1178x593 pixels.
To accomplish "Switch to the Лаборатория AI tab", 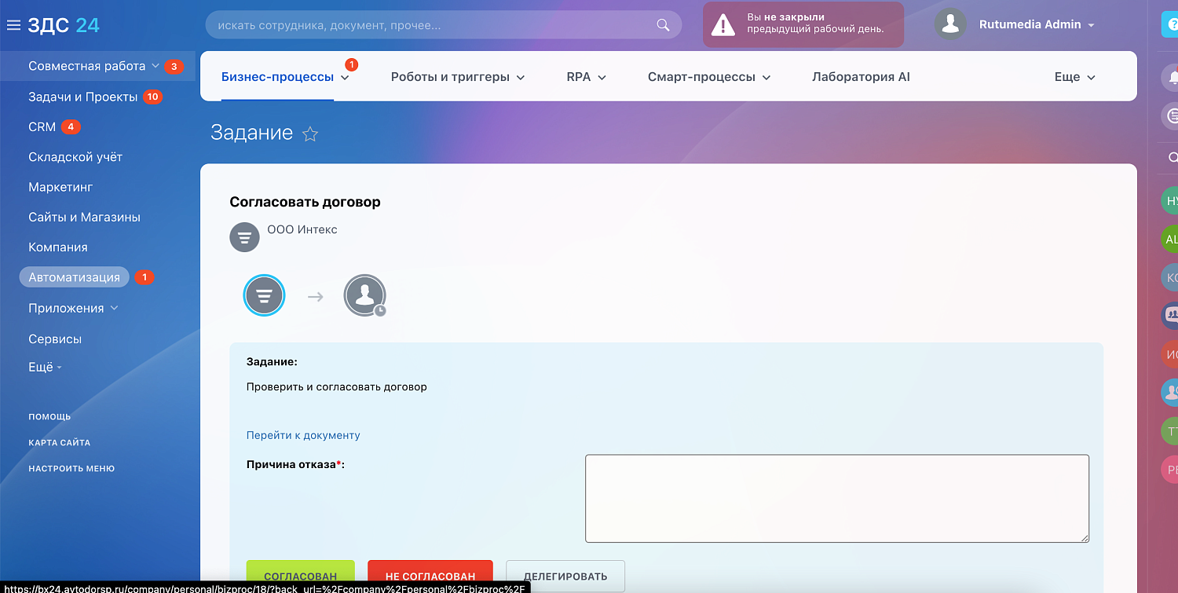I will coord(861,76).
